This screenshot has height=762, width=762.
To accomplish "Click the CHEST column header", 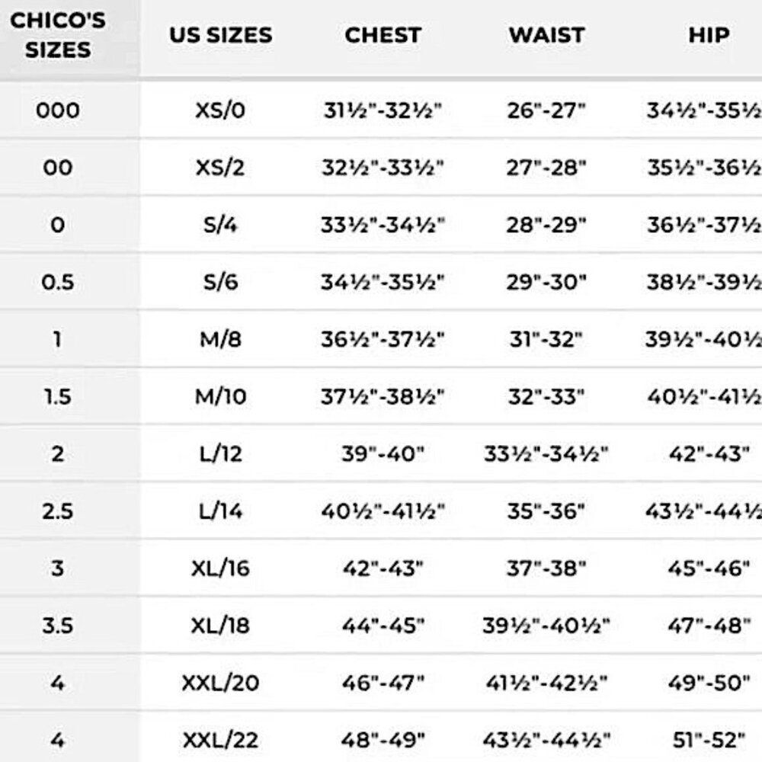I will point(383,35).
